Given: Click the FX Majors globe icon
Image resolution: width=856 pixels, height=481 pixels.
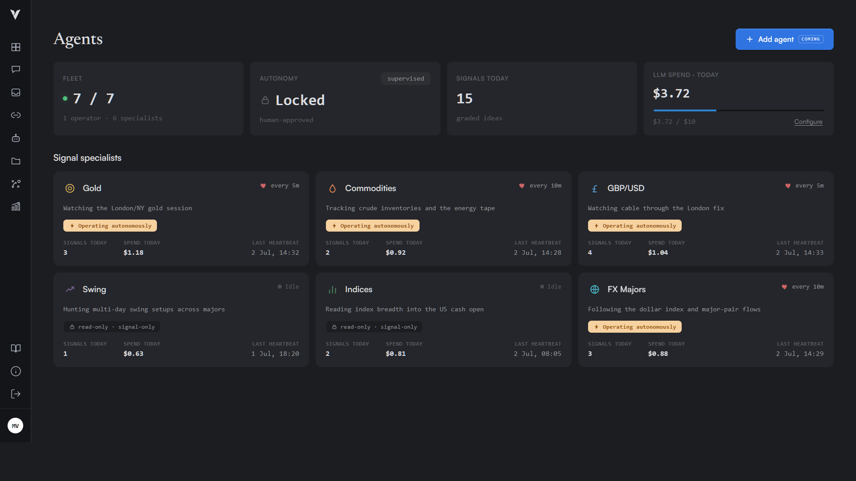Looking at the screenshot, I should [594, 289].
